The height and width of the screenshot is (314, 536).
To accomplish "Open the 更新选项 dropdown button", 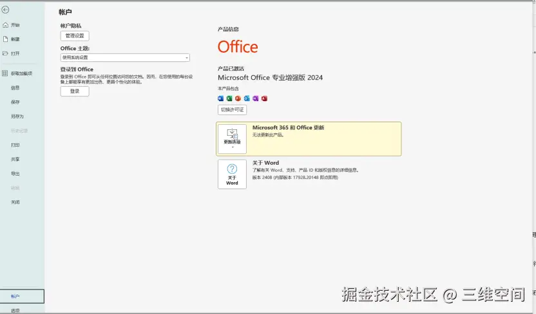I will (x=232, y=139).
